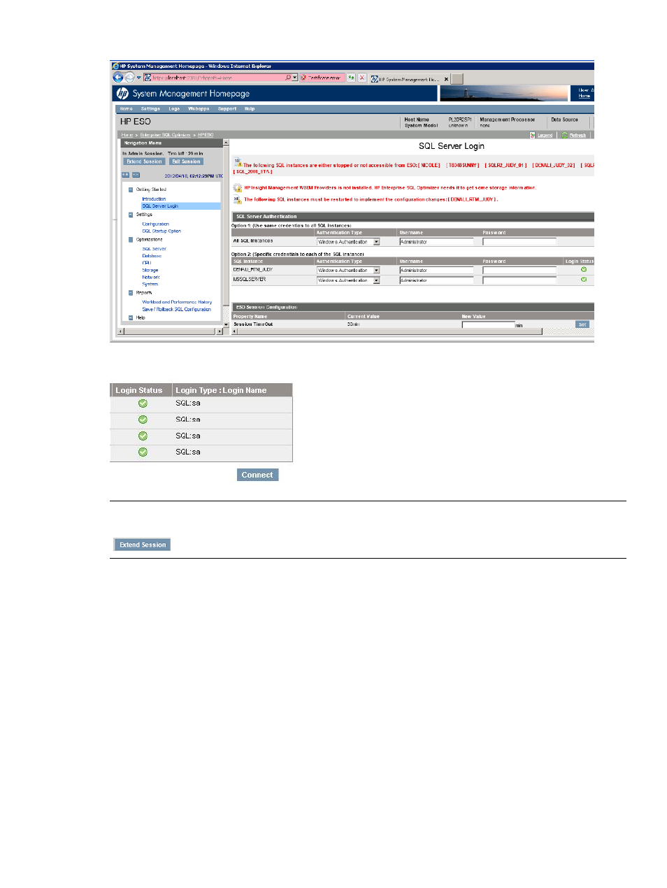
Task: Click the navigation menu horizontal scrollbar right arrow
Action: click(x=219, y=331)
